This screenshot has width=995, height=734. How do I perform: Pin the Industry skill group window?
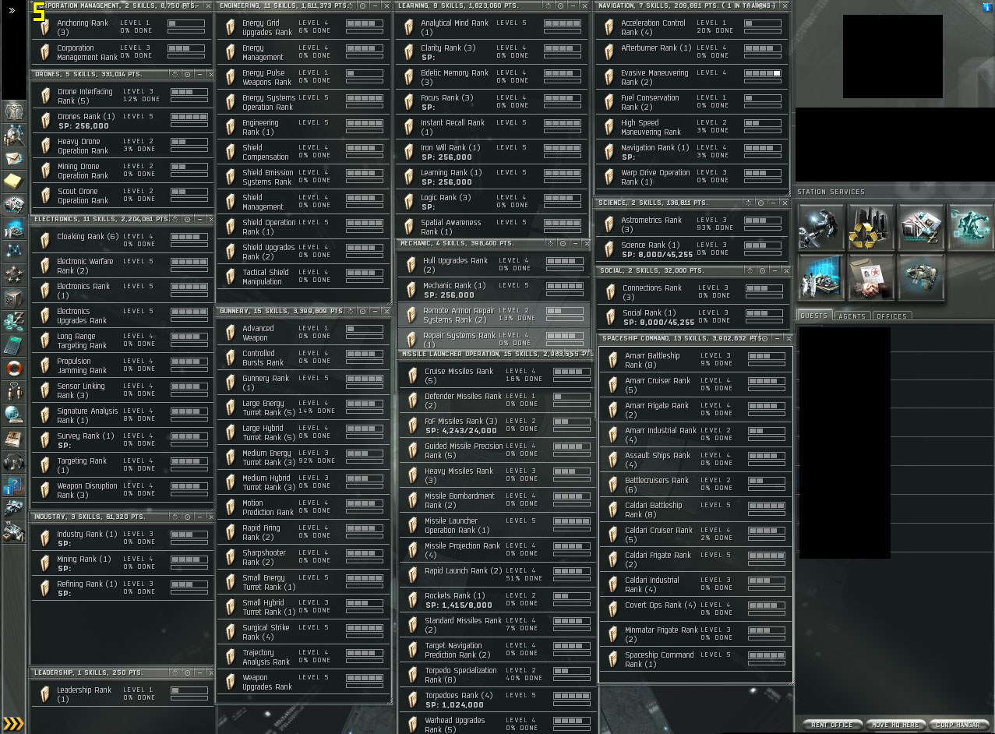pos(187,517)
